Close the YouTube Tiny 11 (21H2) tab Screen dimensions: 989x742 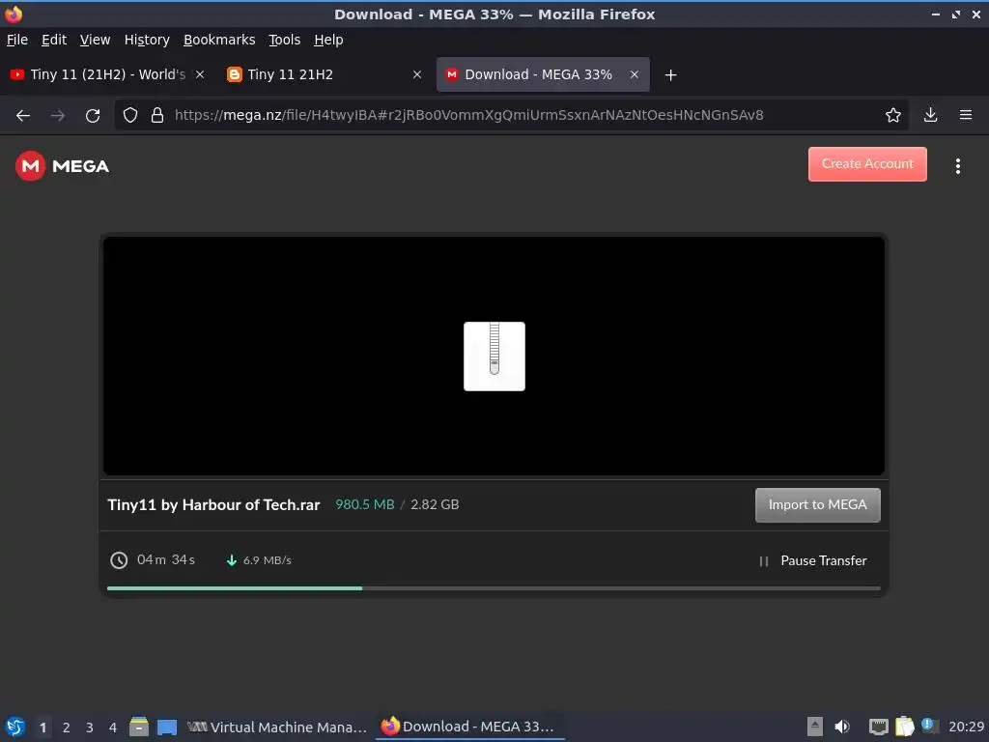(x=200, y=74)
